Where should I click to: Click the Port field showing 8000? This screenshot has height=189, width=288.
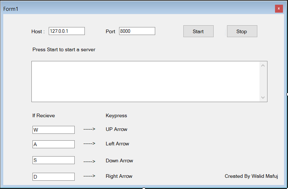point(137,31)
